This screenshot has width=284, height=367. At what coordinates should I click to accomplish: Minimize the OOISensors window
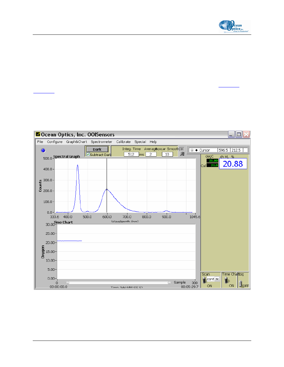pyautogui.click(x=231, y=134)
